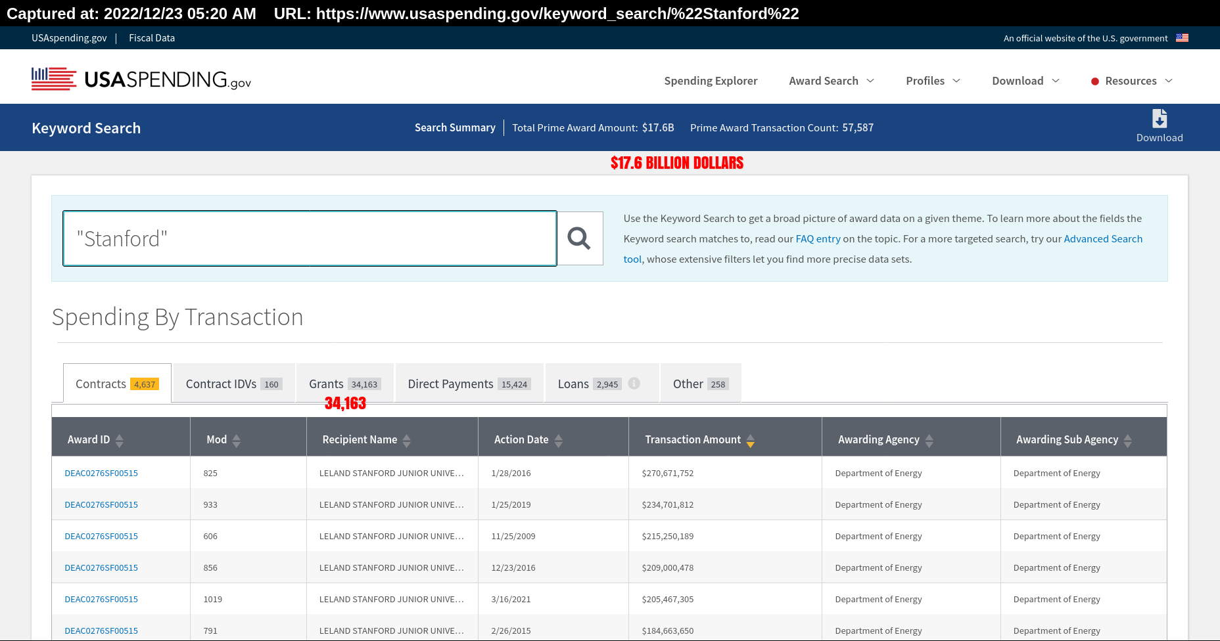The width and height of the screenshot is (1220, 641).
Task: Click the Spending By Transaction heading
Action: pos(177,317)
